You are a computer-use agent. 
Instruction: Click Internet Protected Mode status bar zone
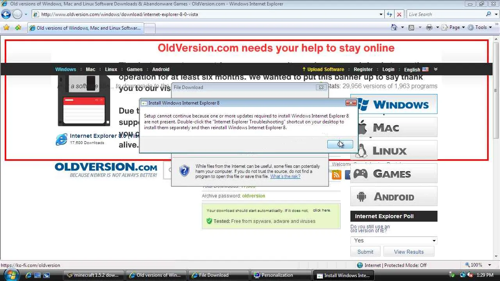point(392,265)
